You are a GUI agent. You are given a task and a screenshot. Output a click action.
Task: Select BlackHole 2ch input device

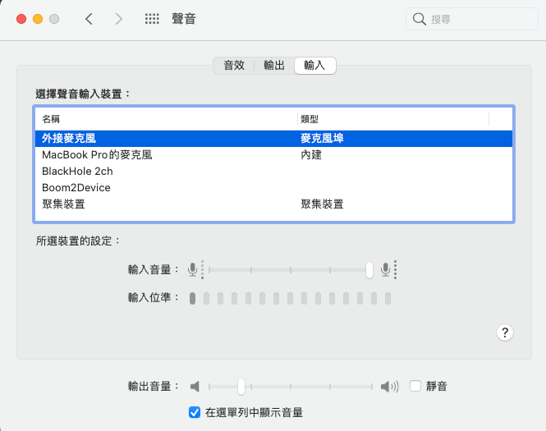pos(273,171)
